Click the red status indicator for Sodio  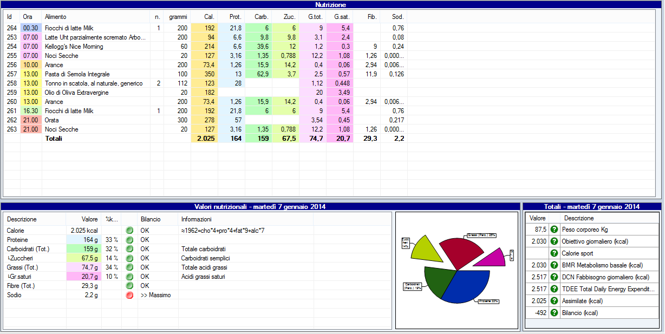(129, 295)
